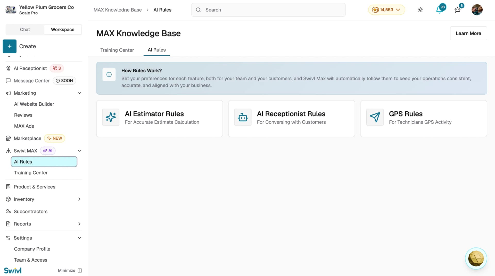Open the AI Receptionist Rules card
The image size is (495, 276).
pos(292,119)
